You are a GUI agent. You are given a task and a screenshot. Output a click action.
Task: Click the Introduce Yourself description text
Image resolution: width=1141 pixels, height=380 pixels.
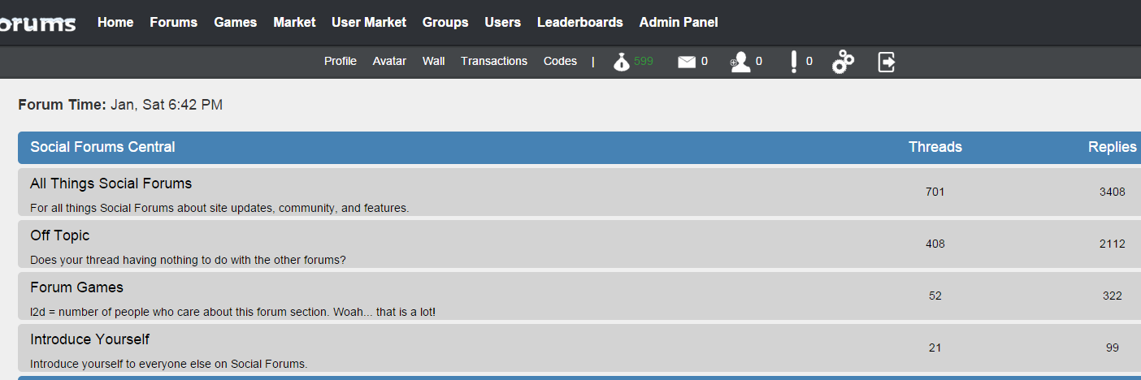(169, 364)
